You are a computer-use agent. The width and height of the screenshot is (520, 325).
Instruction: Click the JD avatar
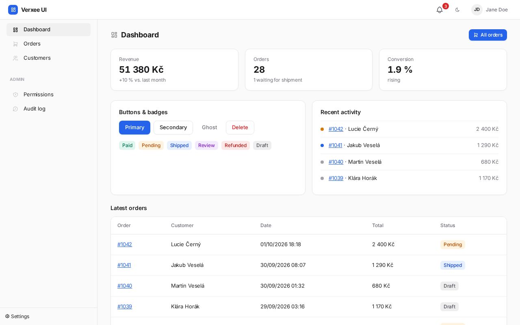click(x=477, y=10)
